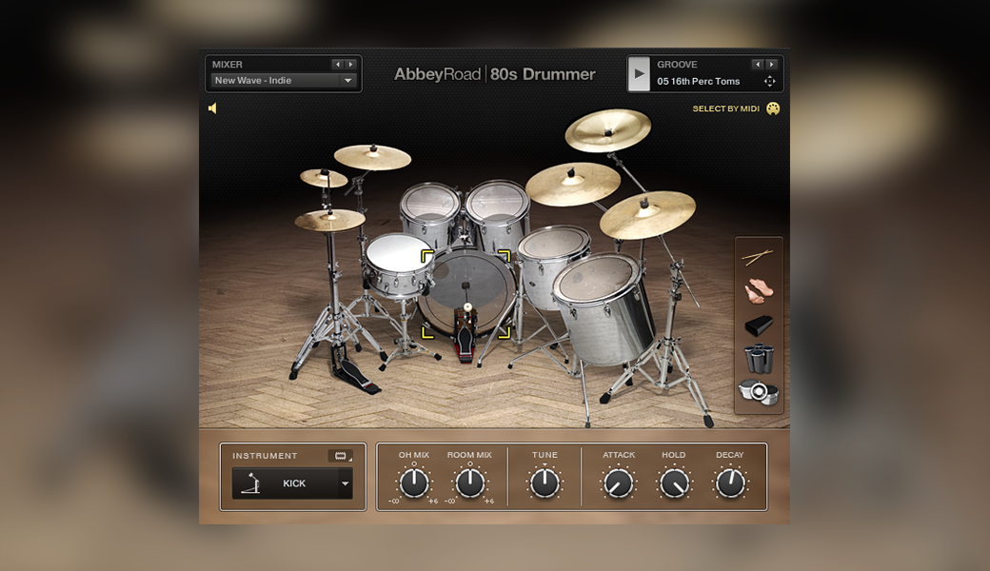Click the groove name 05 16th Perc Toms
Image resolution: width=990 pixels, height=571 pixels.
699,82
